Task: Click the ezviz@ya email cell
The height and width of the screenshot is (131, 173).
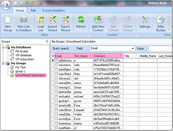Action: pos(64,119)
